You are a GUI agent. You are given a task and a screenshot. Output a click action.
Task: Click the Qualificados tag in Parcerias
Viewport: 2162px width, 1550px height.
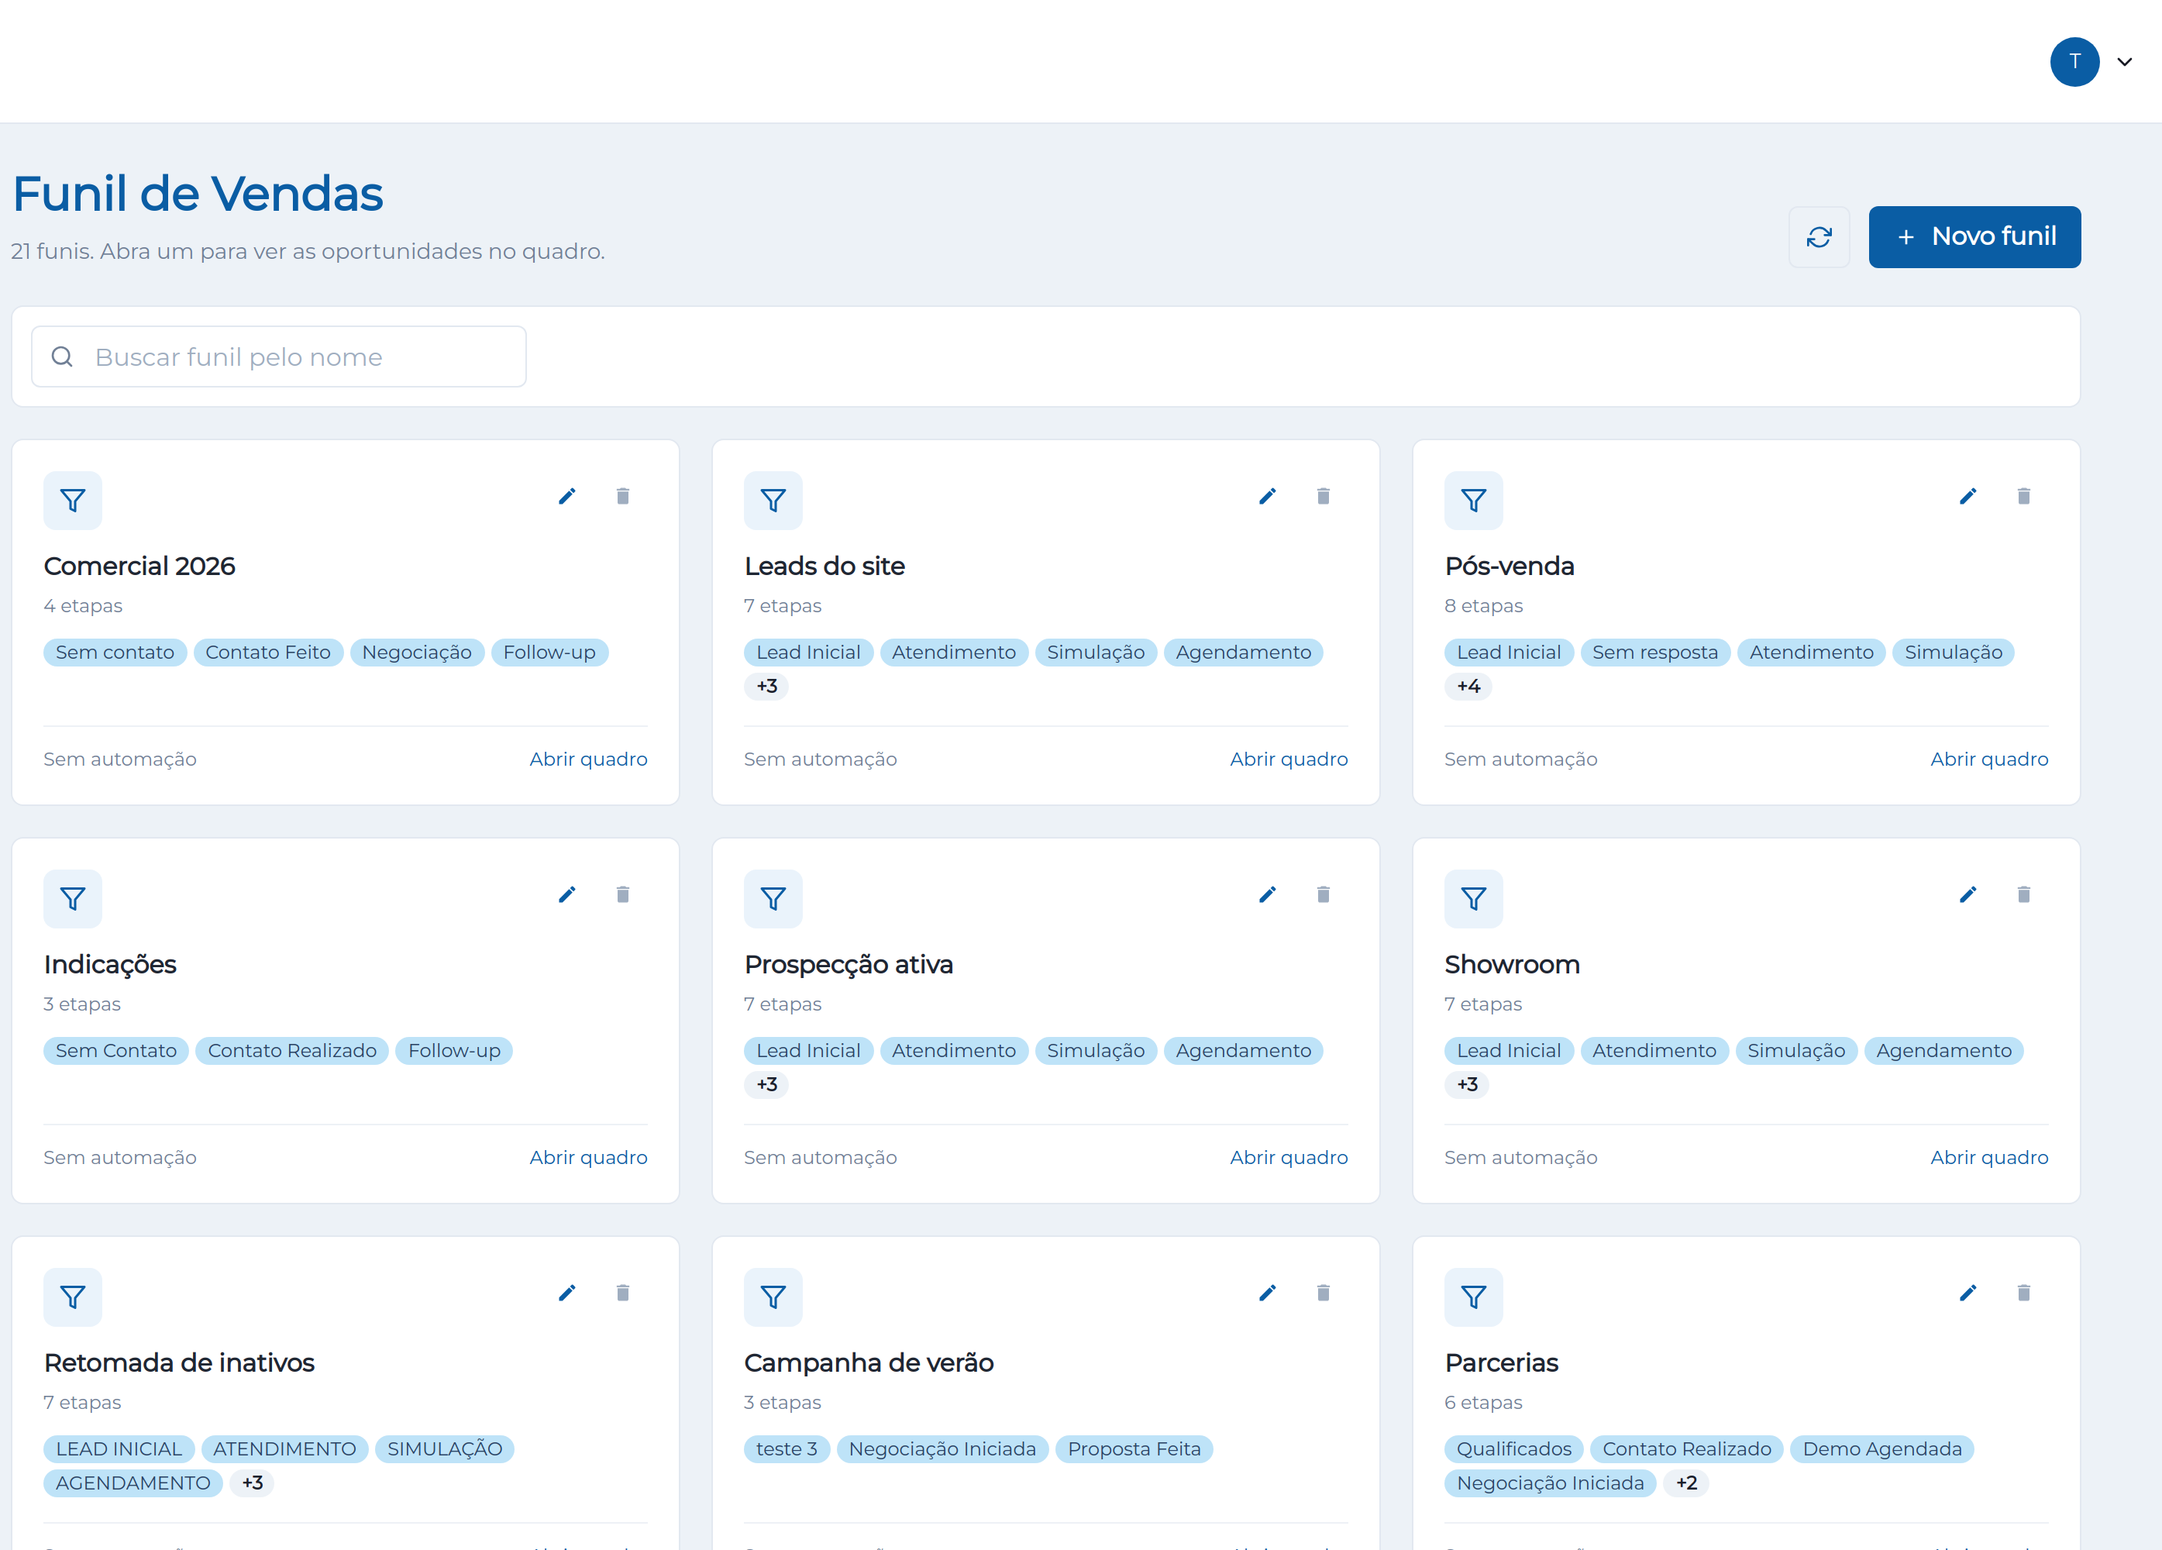point(1513,1450)
